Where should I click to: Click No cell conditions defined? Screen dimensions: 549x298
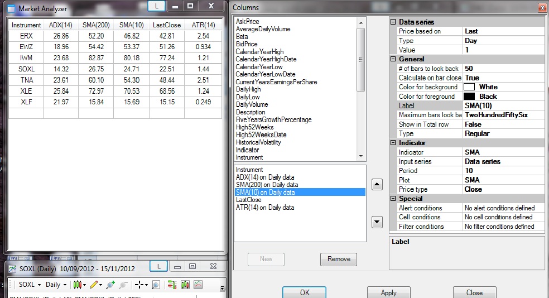503,217
